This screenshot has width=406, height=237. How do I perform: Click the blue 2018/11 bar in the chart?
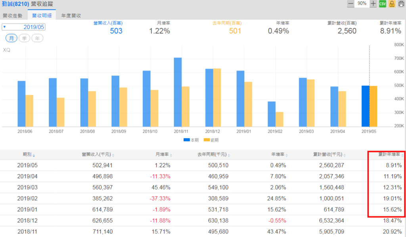pyautogui.click(x=178, y=92)
